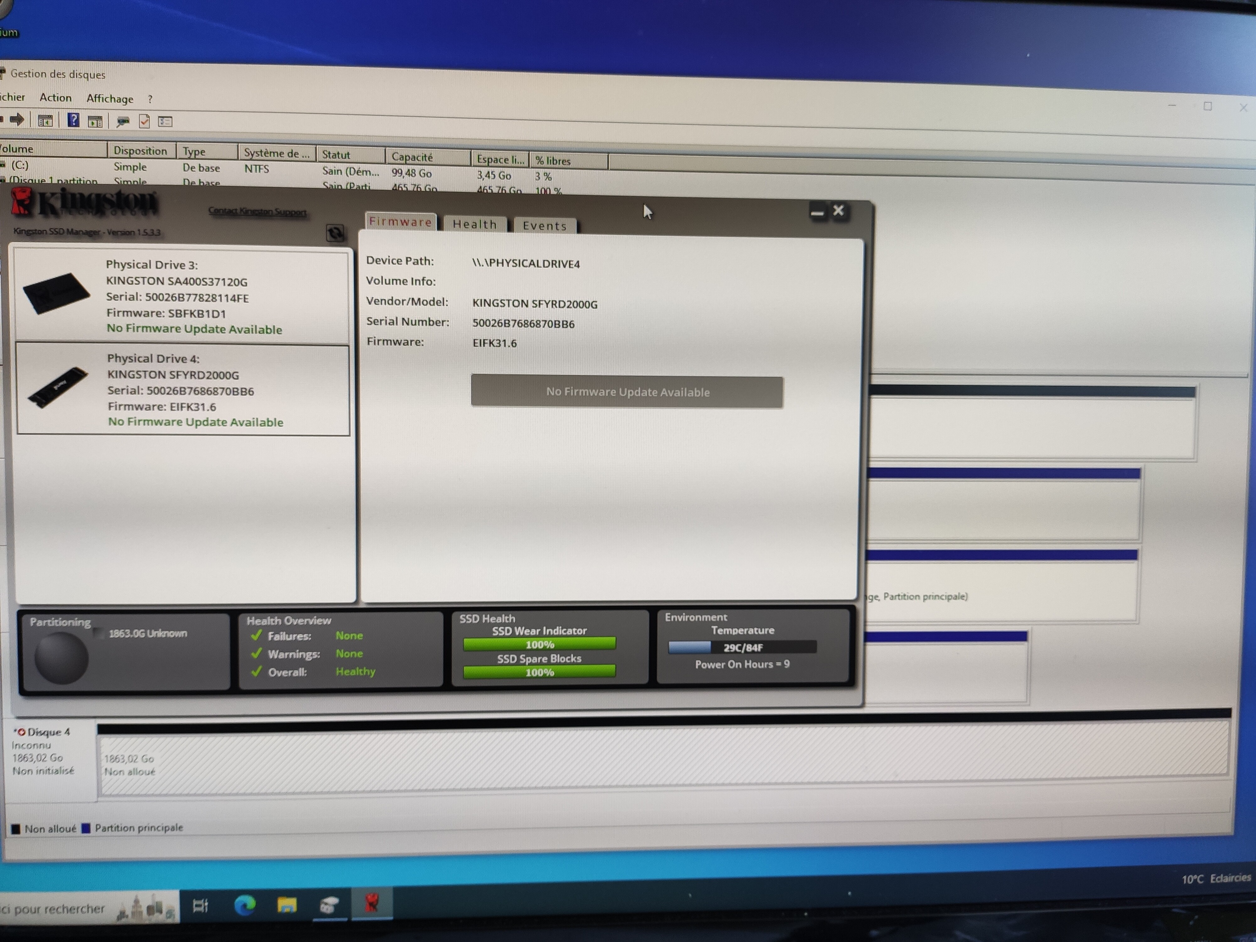
Task: Click the Disk Management taskbar icon
Action: click(329, 905)
